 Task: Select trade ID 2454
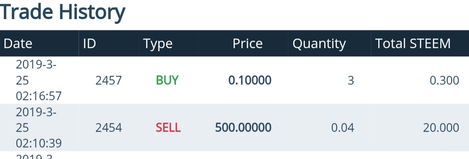(109, 128)
